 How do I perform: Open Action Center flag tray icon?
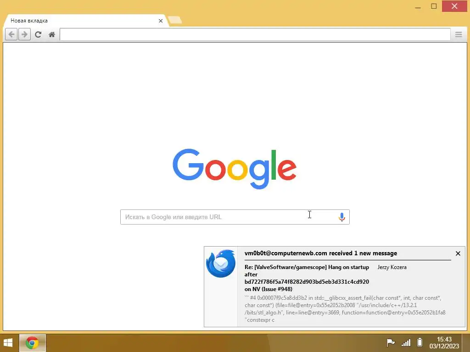[390, 342]
